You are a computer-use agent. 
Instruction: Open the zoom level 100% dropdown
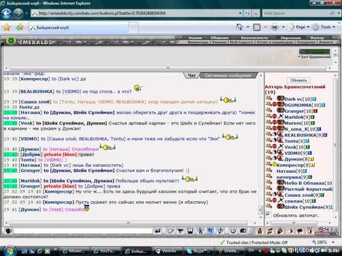(x=333, y=242)
